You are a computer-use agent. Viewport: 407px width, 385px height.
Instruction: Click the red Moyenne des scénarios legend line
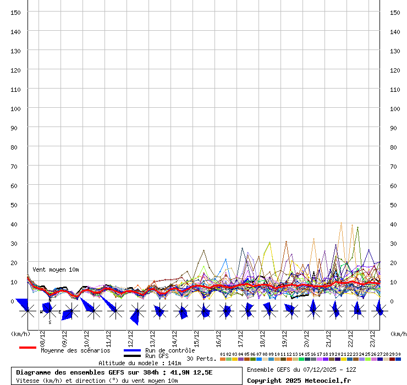[28, 348]
